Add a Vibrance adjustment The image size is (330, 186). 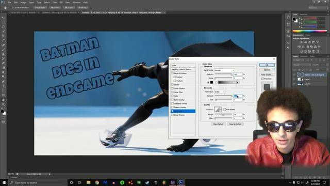(318, 42)
